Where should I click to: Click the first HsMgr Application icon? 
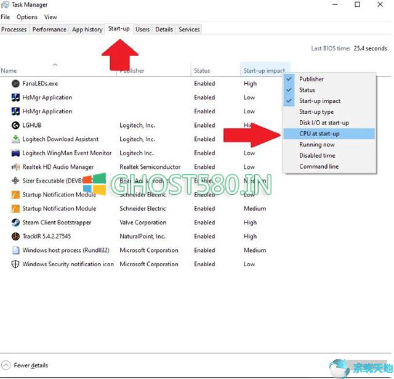[15, 97]
